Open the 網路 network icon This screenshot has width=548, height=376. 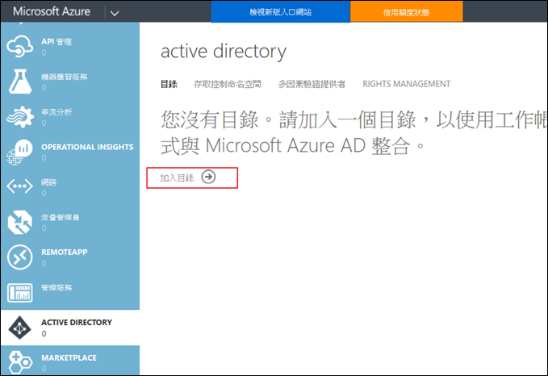(19, 186)
